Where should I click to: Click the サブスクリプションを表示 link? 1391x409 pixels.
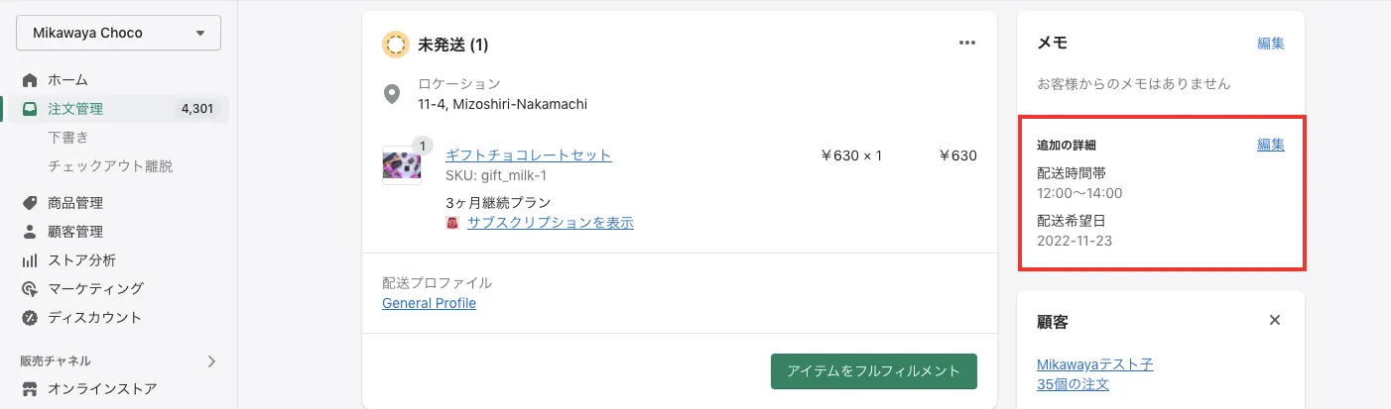coord(551,223)
